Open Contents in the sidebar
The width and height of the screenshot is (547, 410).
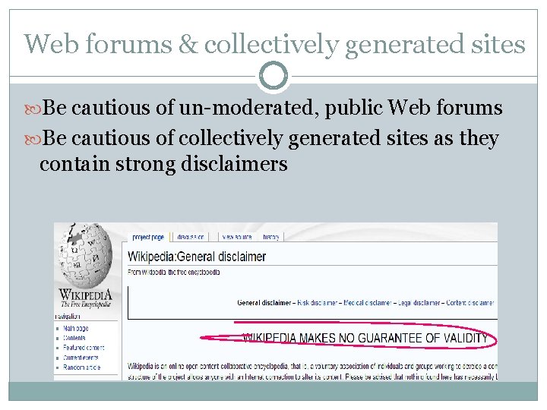[74, 338]
